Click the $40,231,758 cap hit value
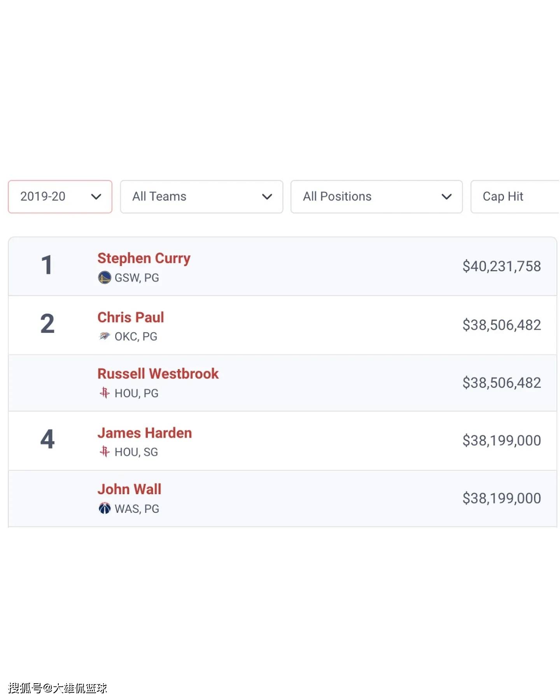 click(502, 266)
